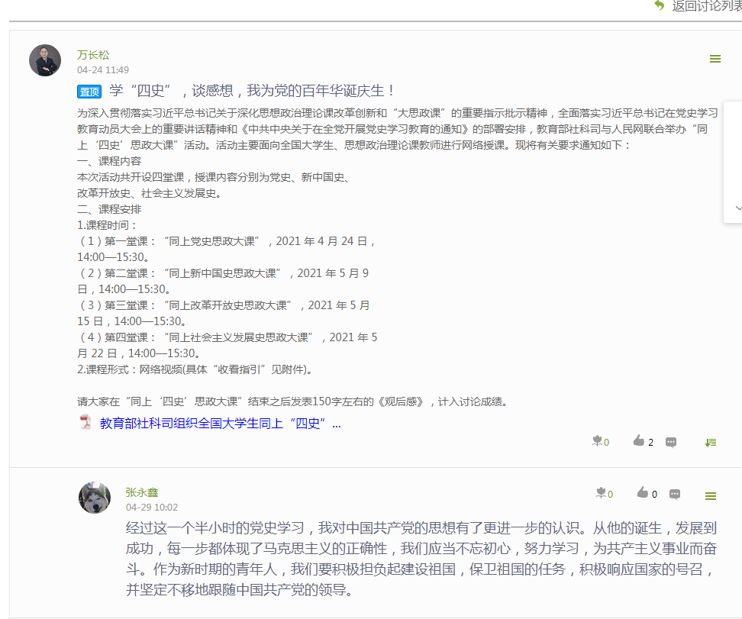Open hamburger menu on 张永鑫's reply
Screen dimensions: 742x619
[711, 496]
